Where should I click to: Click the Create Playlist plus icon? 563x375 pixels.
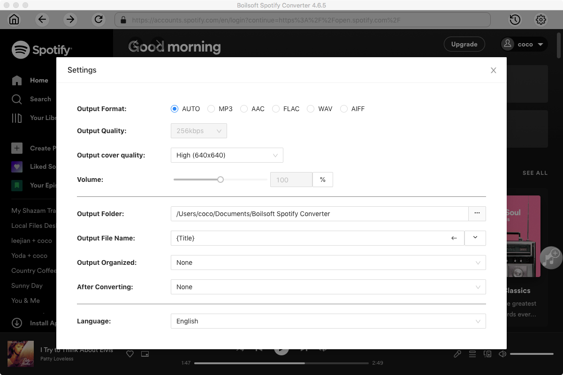(17, 148)
